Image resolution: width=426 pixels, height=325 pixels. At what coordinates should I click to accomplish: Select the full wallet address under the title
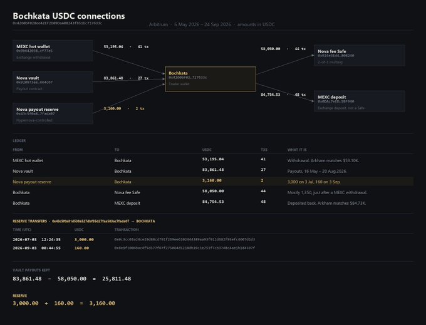pos(58,23)
